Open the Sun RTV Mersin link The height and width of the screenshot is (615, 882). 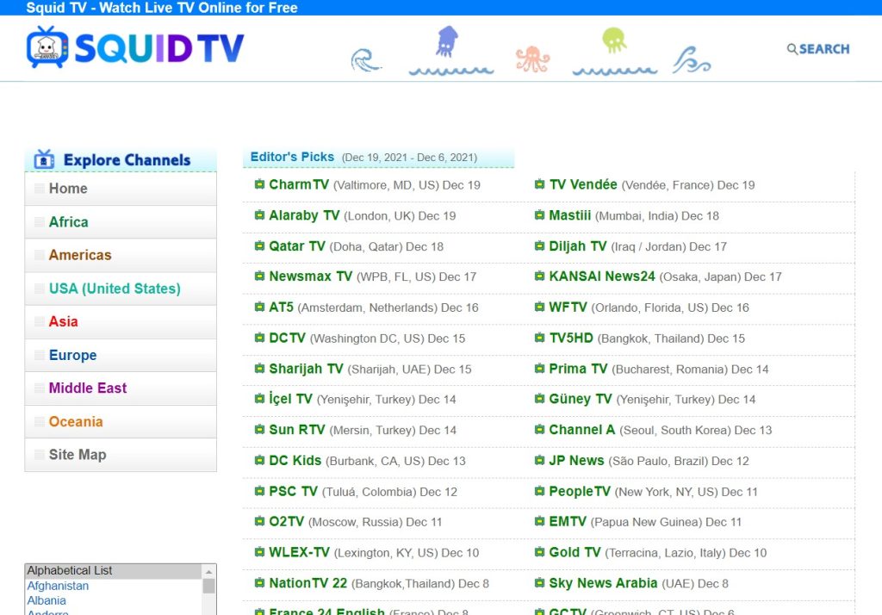point(297,430)
